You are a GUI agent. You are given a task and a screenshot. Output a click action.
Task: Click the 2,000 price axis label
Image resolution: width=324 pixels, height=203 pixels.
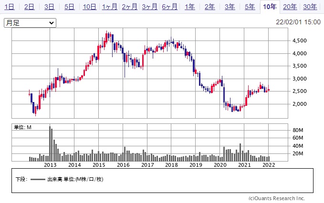pos(299,104)
